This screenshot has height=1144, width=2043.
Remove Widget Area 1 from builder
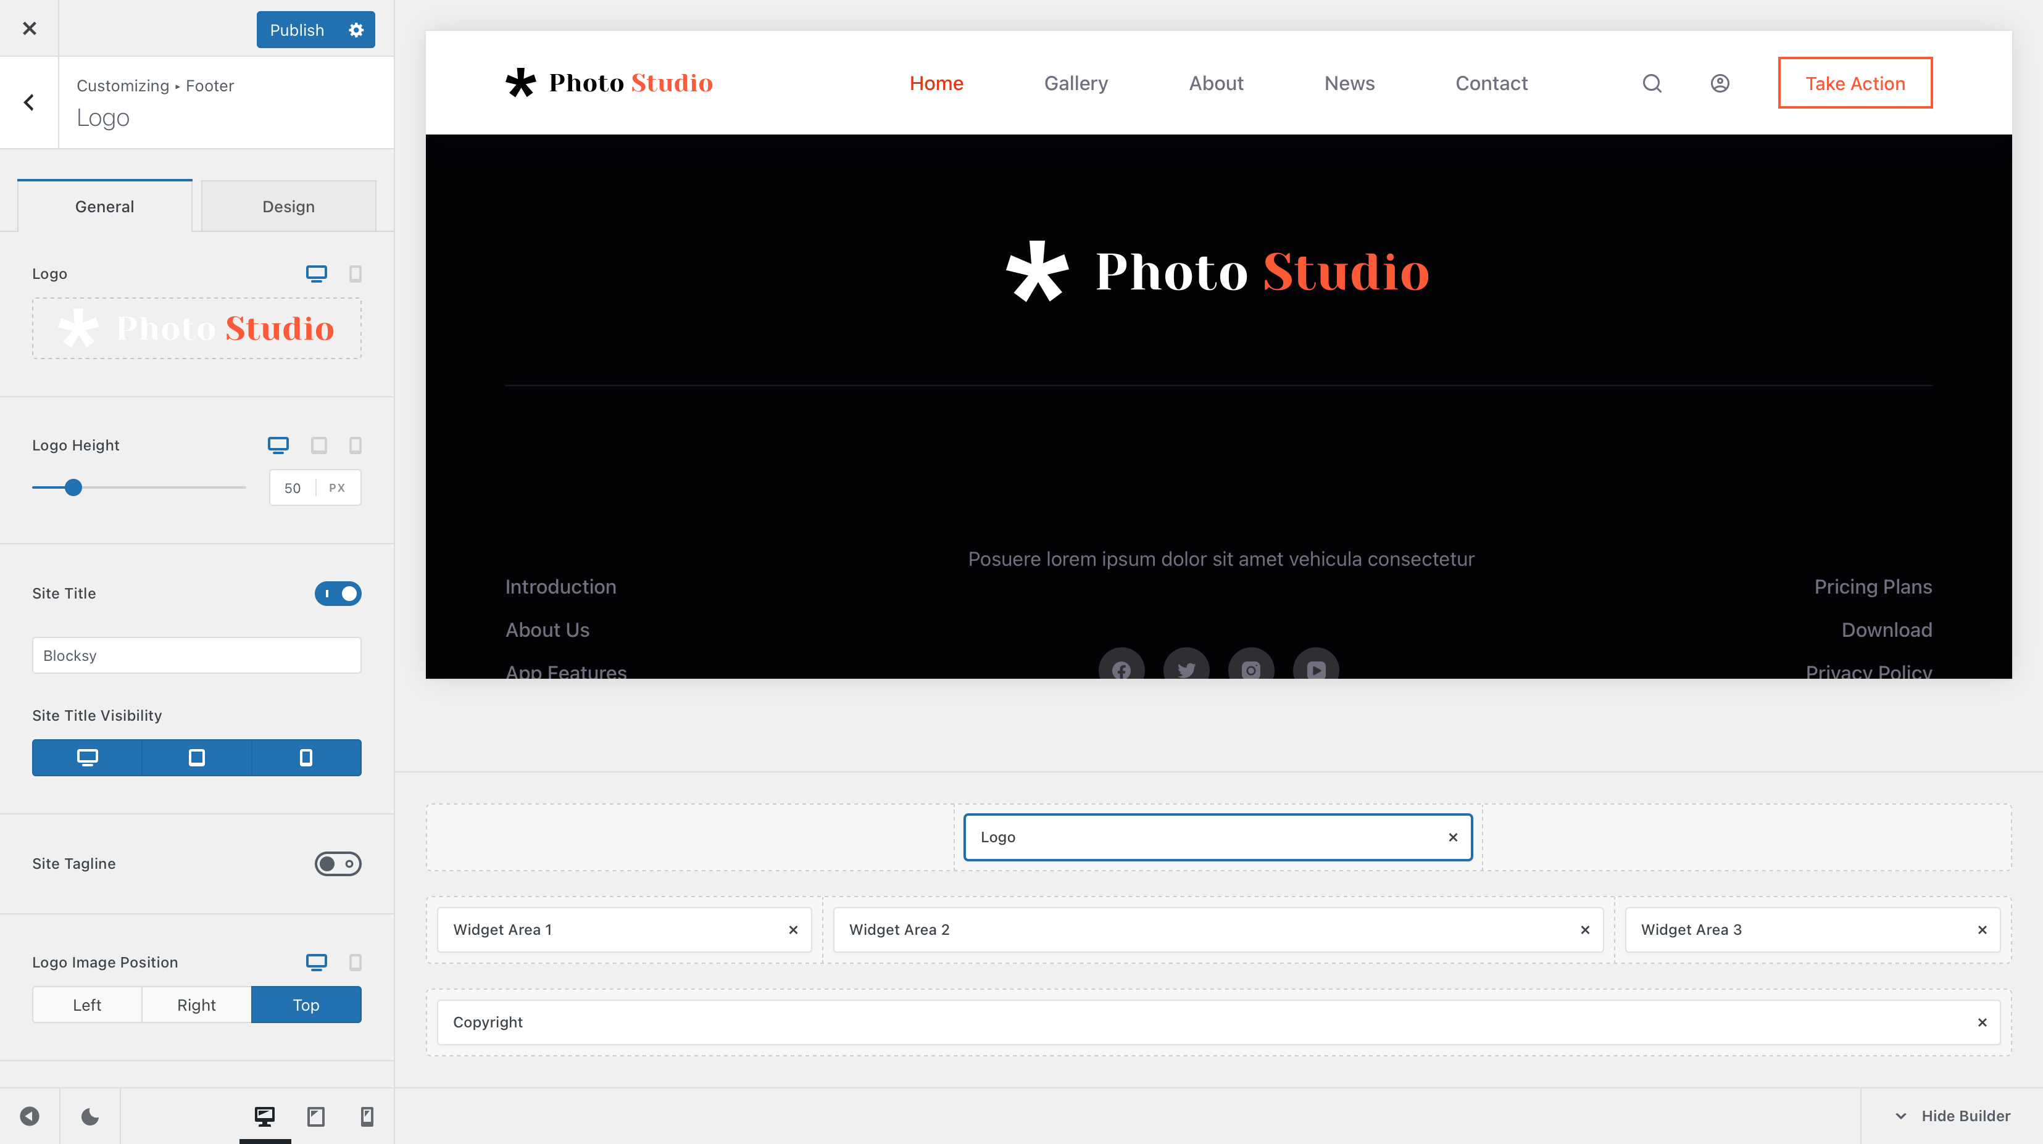[x=793, y=929]
